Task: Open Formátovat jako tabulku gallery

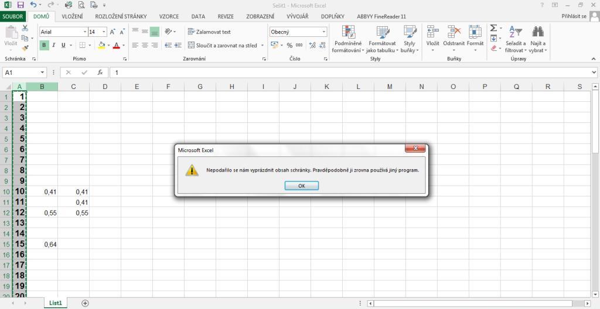Action: tap(382, 40)
